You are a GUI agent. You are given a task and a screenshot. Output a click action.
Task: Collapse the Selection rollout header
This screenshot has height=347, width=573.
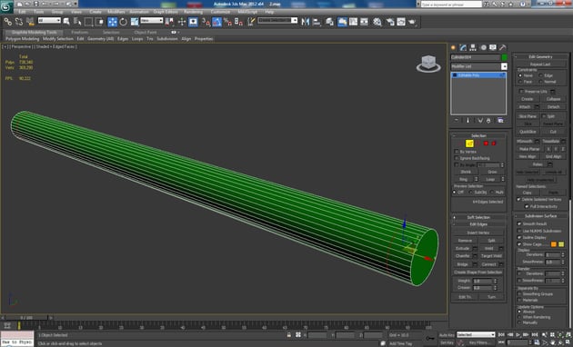click(x=478, y=135)
